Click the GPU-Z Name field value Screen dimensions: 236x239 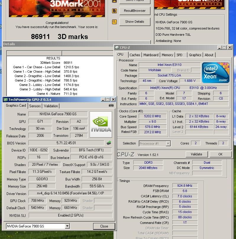pos(58,114)
